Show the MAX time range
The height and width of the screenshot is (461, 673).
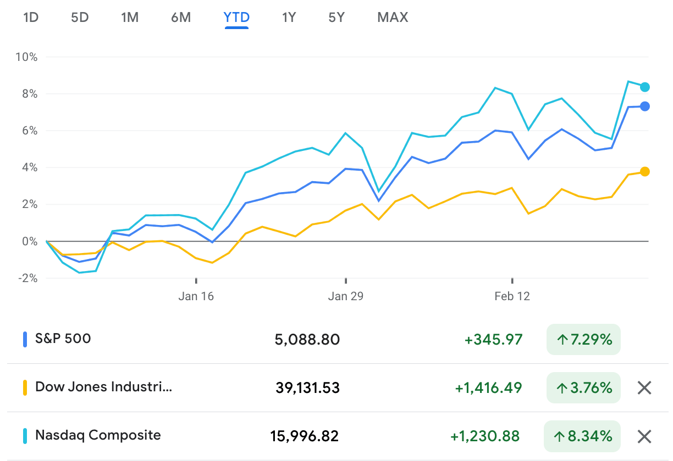click(393, 18)
